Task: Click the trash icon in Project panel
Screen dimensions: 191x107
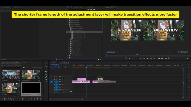Action: [41, 99]
